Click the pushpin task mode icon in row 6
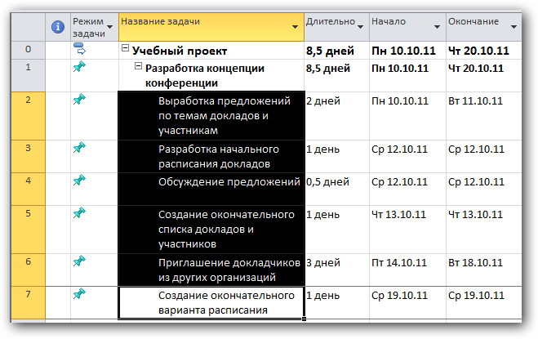The height and width of the screenshot is (339, 538). tap(79, 261)
